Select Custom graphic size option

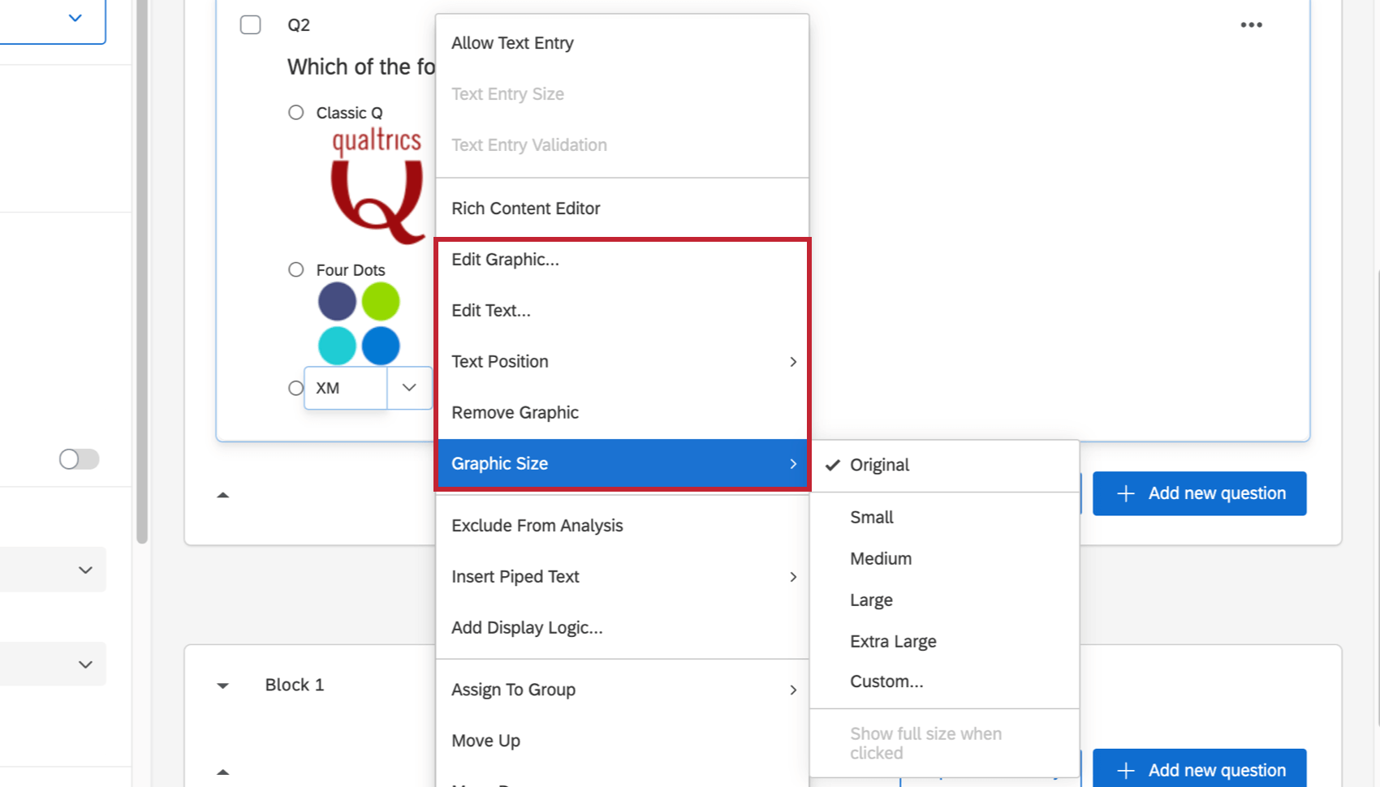(886, 682)
